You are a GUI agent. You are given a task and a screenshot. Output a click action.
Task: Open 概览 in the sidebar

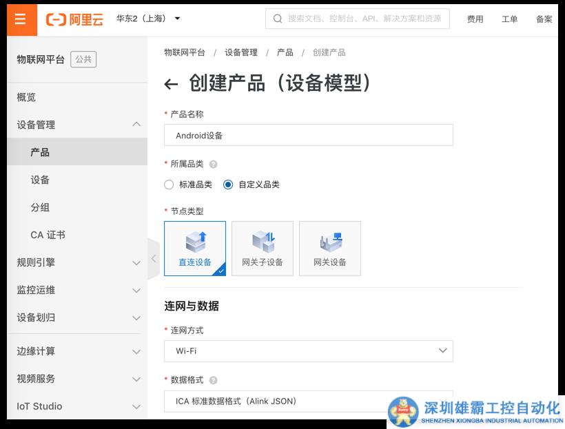[26, 97]
